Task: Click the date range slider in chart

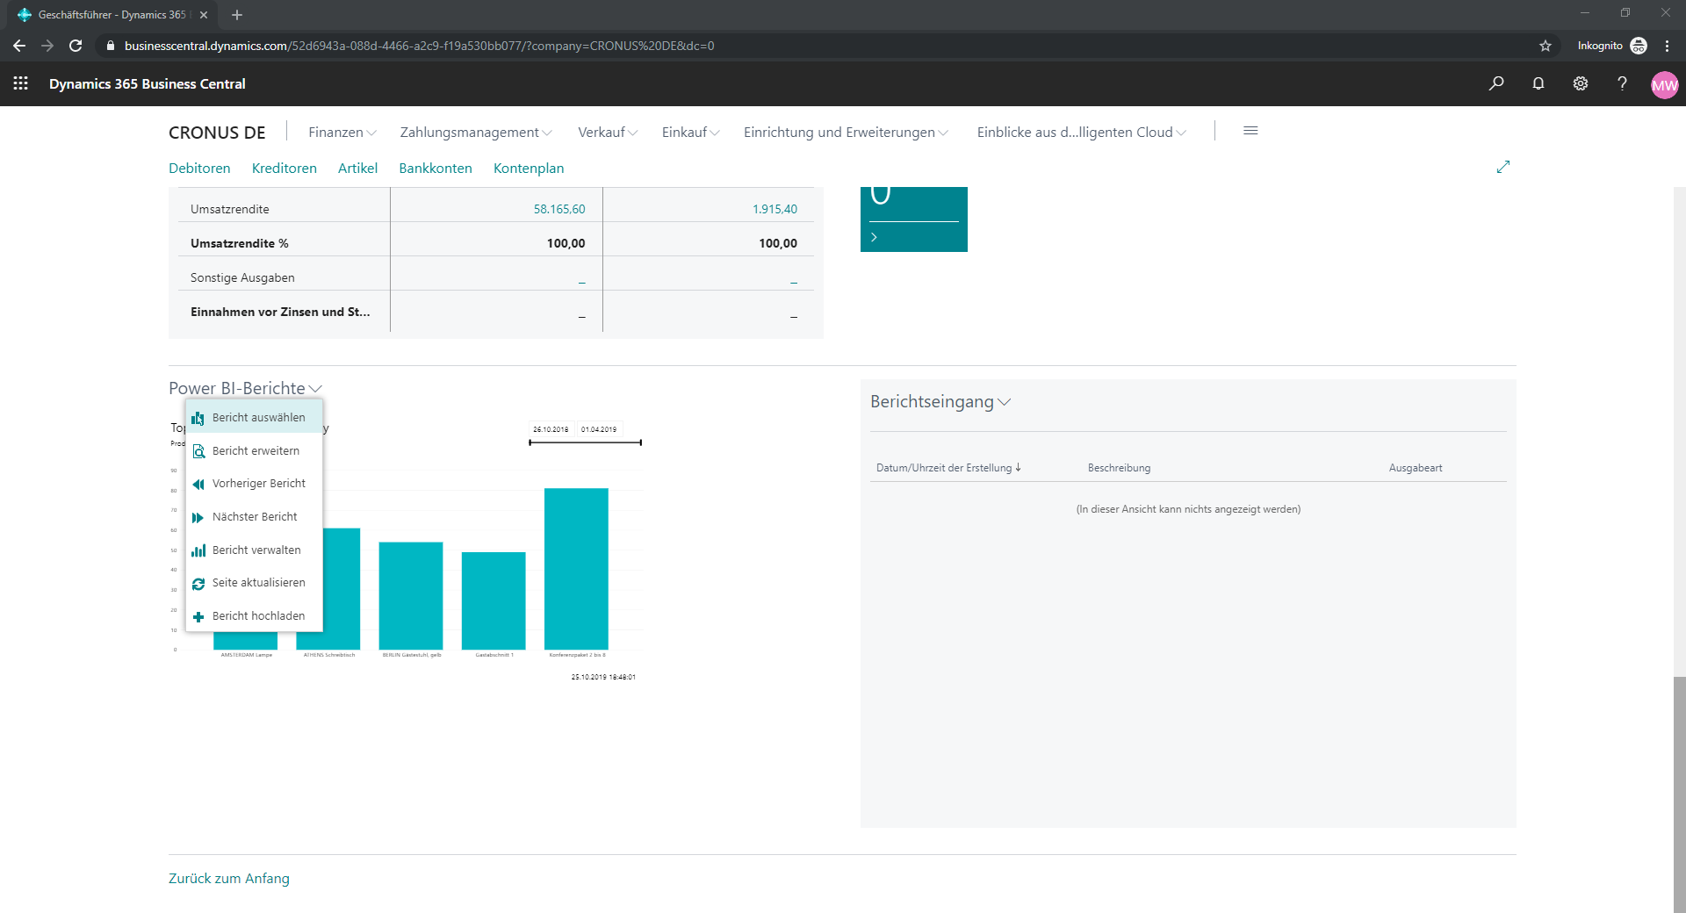Action: coord(585,442)
